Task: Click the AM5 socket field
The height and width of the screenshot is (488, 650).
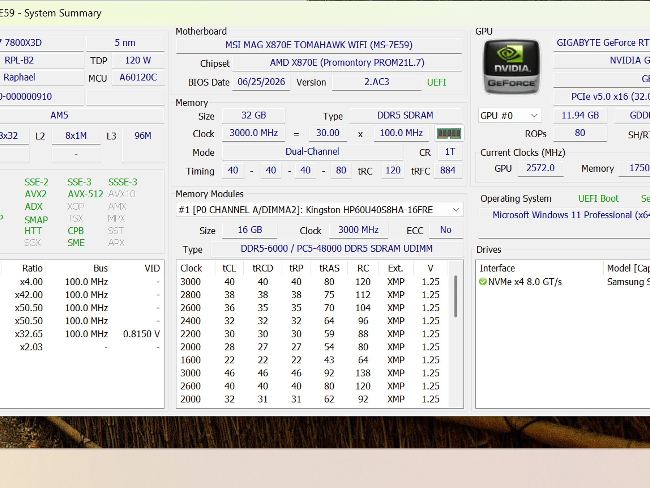Action: pos(82,116)
